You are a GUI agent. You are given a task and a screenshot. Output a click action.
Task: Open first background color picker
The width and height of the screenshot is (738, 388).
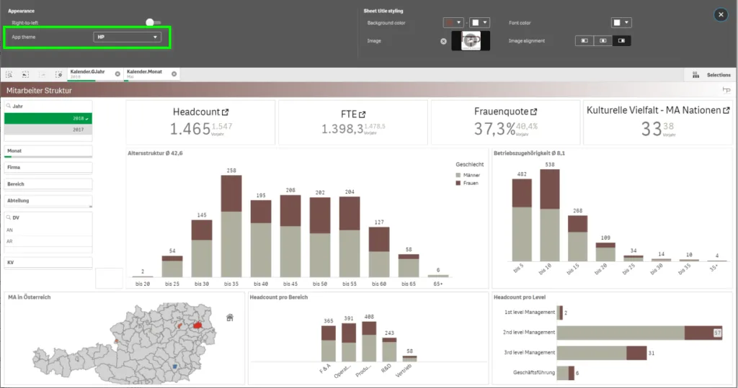tap(453, 22)
